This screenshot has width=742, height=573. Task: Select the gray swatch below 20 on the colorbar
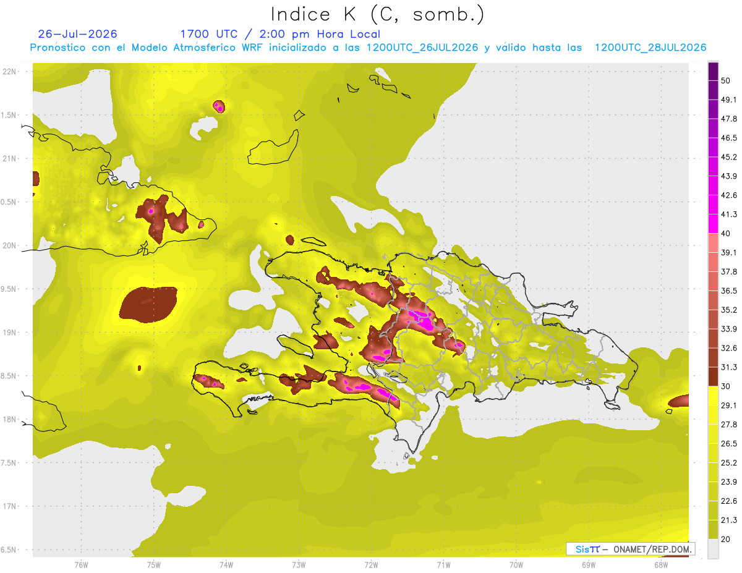tap(713, 549)
